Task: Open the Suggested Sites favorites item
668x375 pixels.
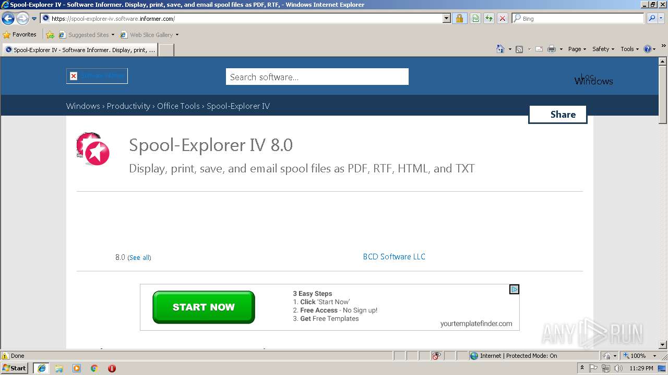Action: click(86, 35)
